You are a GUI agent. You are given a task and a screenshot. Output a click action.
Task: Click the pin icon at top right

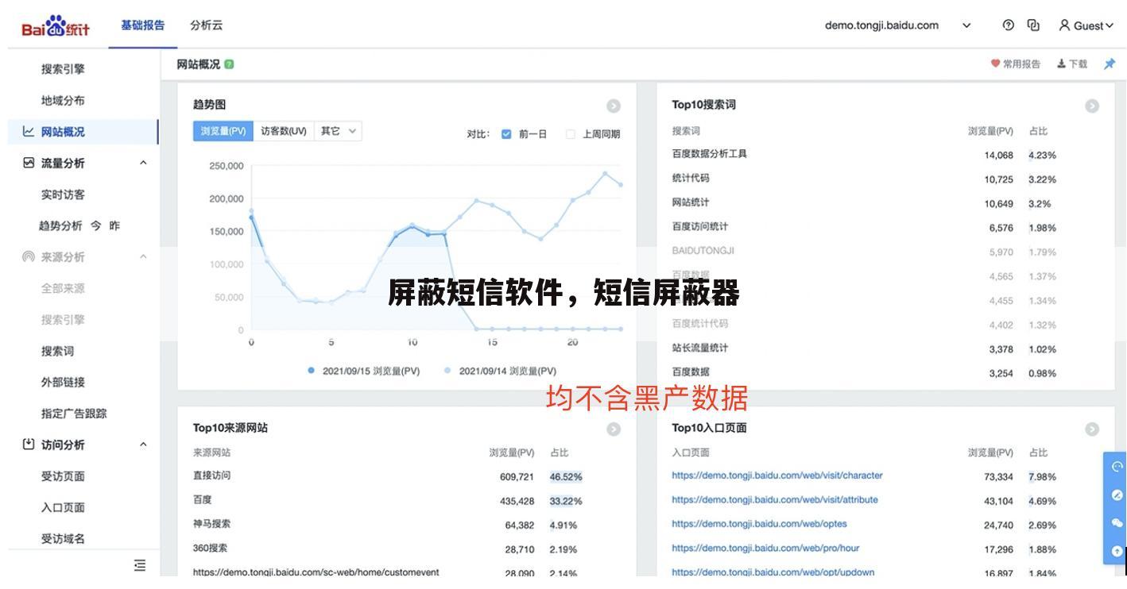[1110, 64]
